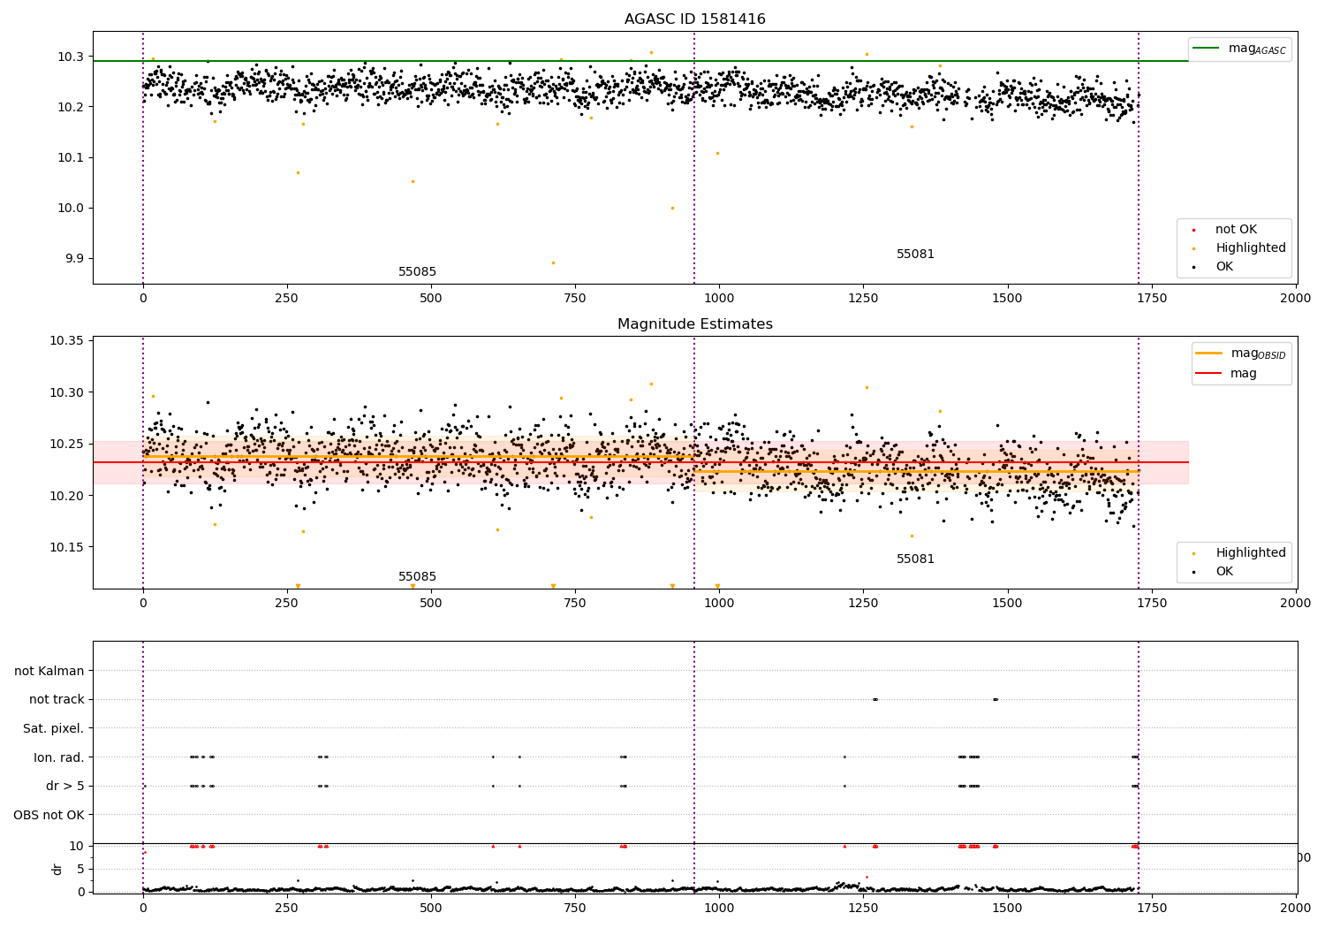Screen dimensions: 1325x928
Task: Click the 10.15 y-axis tick label
Action: (x=67, y=547)
